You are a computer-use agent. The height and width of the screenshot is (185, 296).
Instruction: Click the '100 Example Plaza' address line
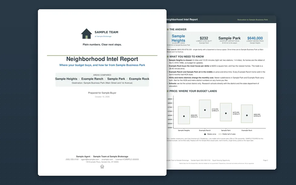click(102, 162)
